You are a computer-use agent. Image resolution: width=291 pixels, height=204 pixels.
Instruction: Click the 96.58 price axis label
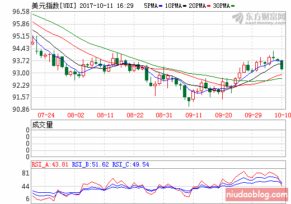pyautogui.click(x=21, y=12)
